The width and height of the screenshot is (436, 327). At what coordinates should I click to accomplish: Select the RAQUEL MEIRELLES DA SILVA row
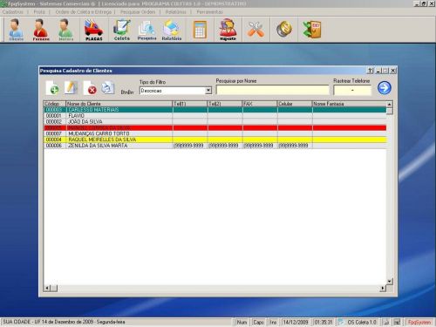pyautogui.click(x=215, y=140)
